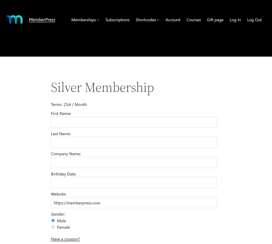
Task: Go to the Account page
Action: pos(173,20)
